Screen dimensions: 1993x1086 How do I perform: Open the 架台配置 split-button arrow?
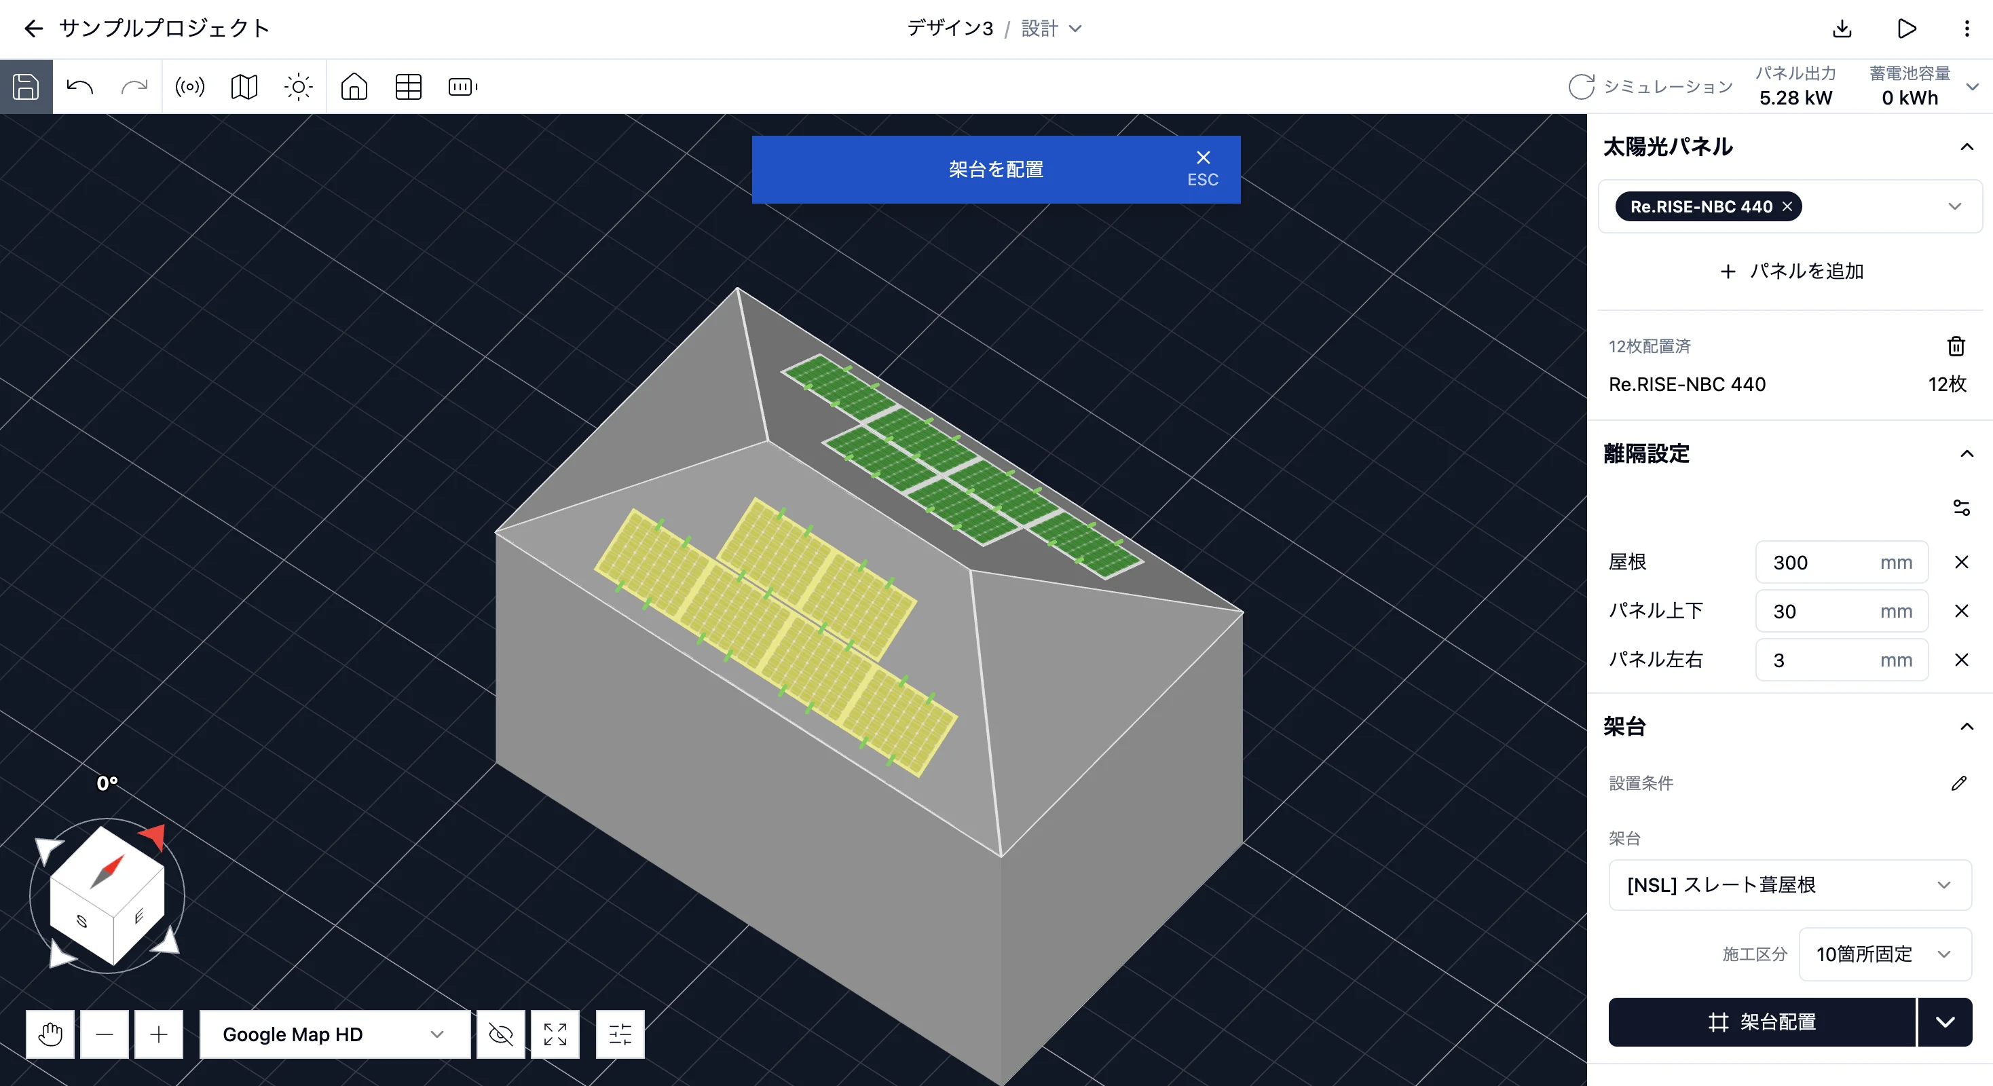(1945, 1023)
